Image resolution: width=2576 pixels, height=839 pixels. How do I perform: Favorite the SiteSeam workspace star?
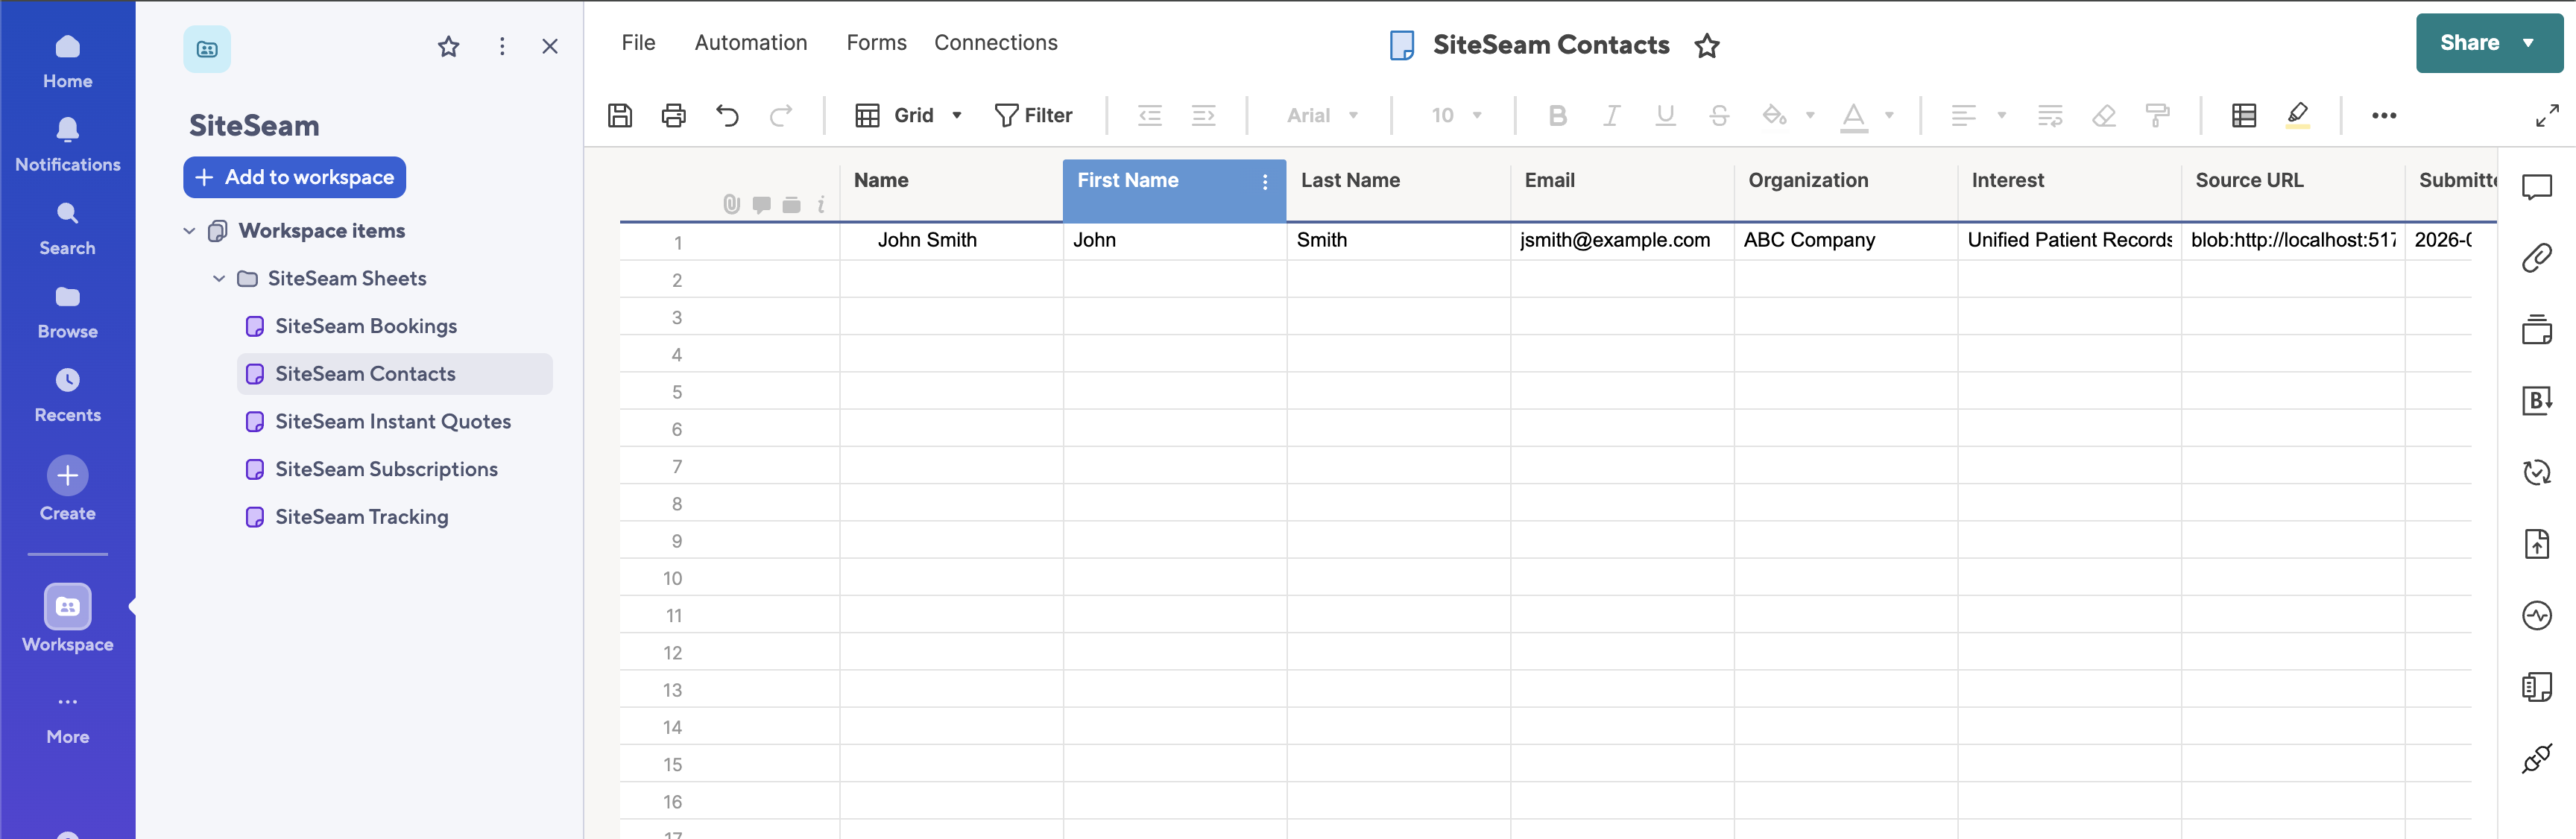coord(448,46)
